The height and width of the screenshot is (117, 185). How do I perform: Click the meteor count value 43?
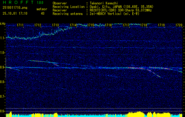click(x=43, y=13)
